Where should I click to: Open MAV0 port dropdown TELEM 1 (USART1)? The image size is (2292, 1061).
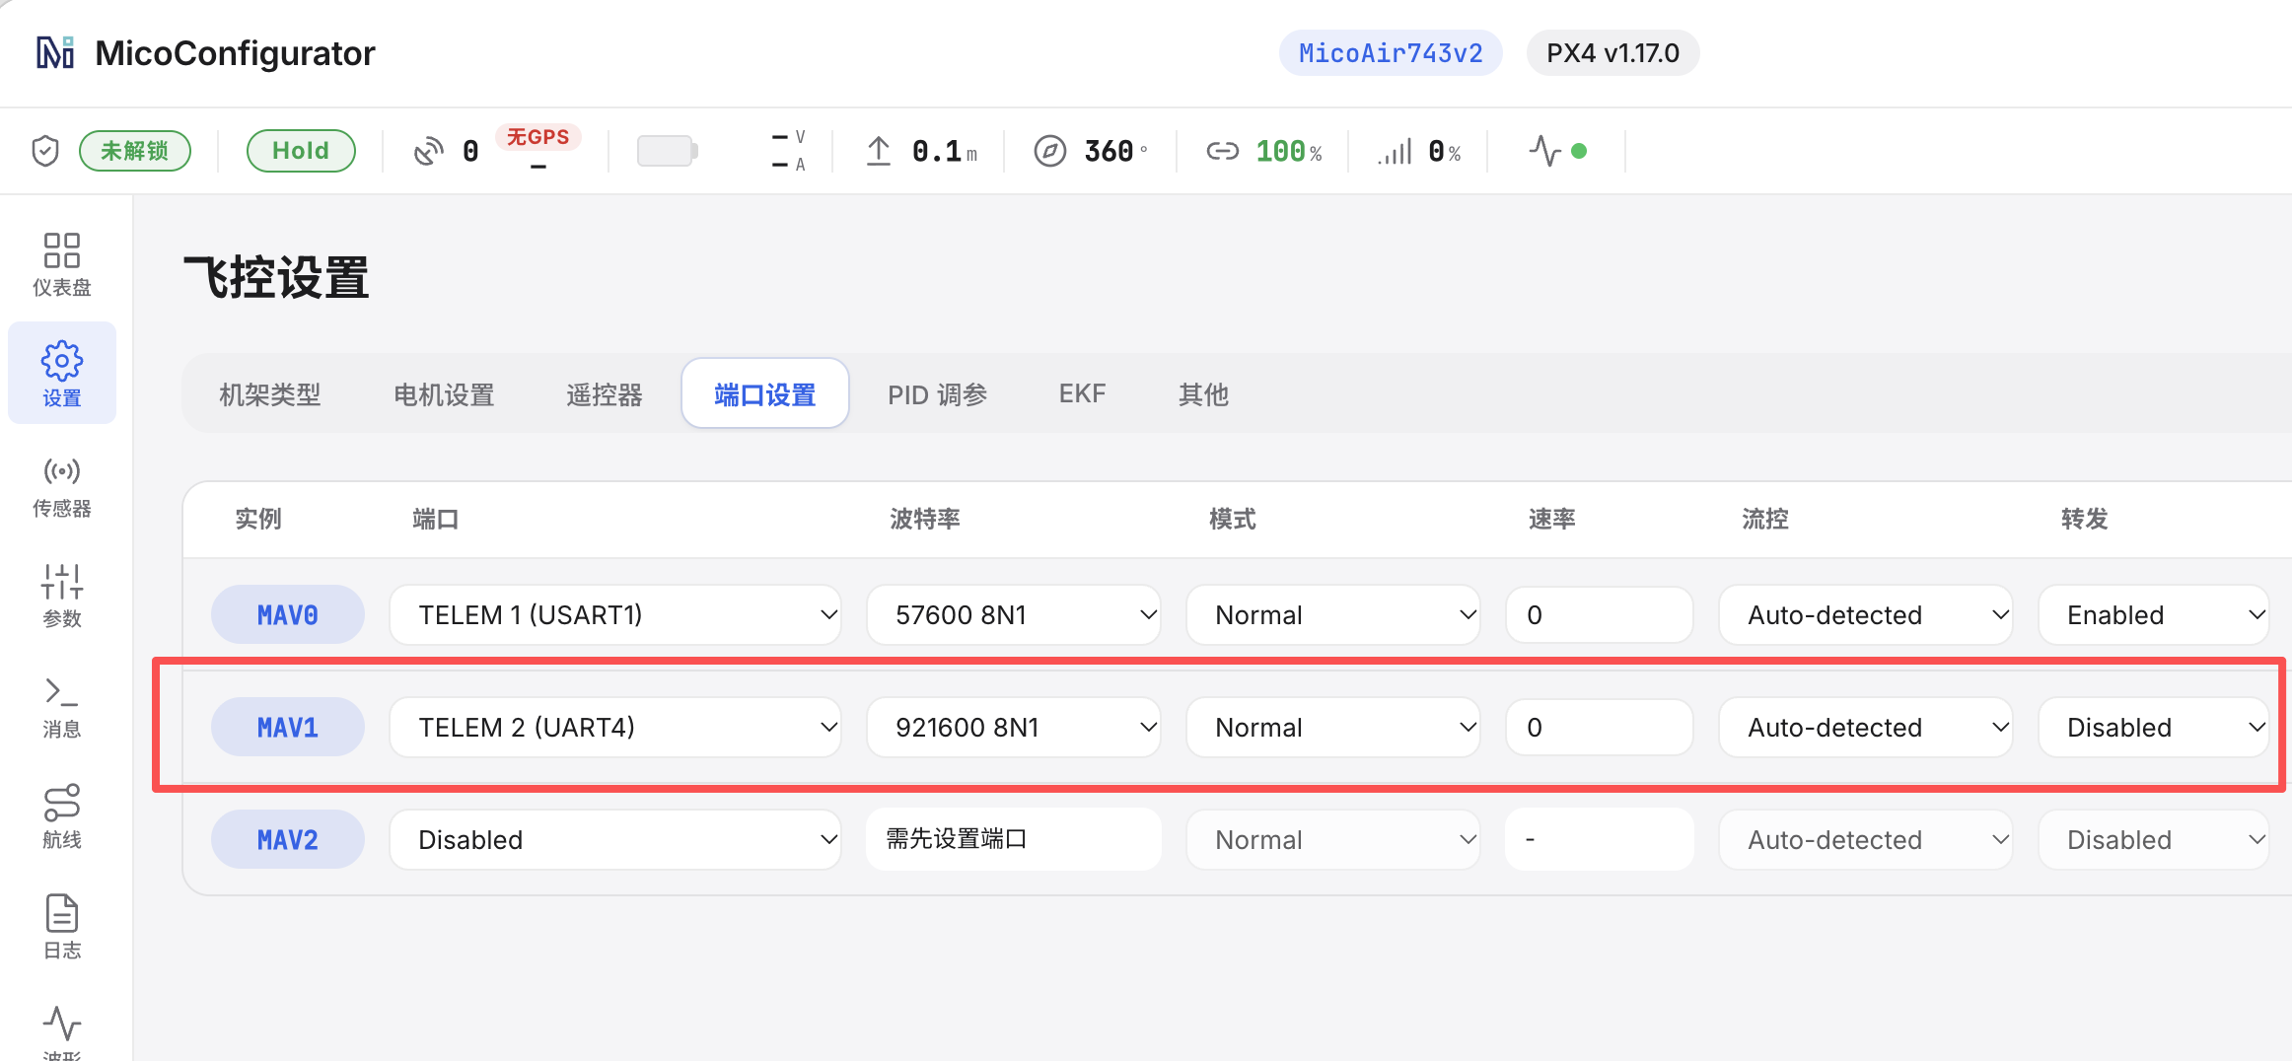[615, 615]
